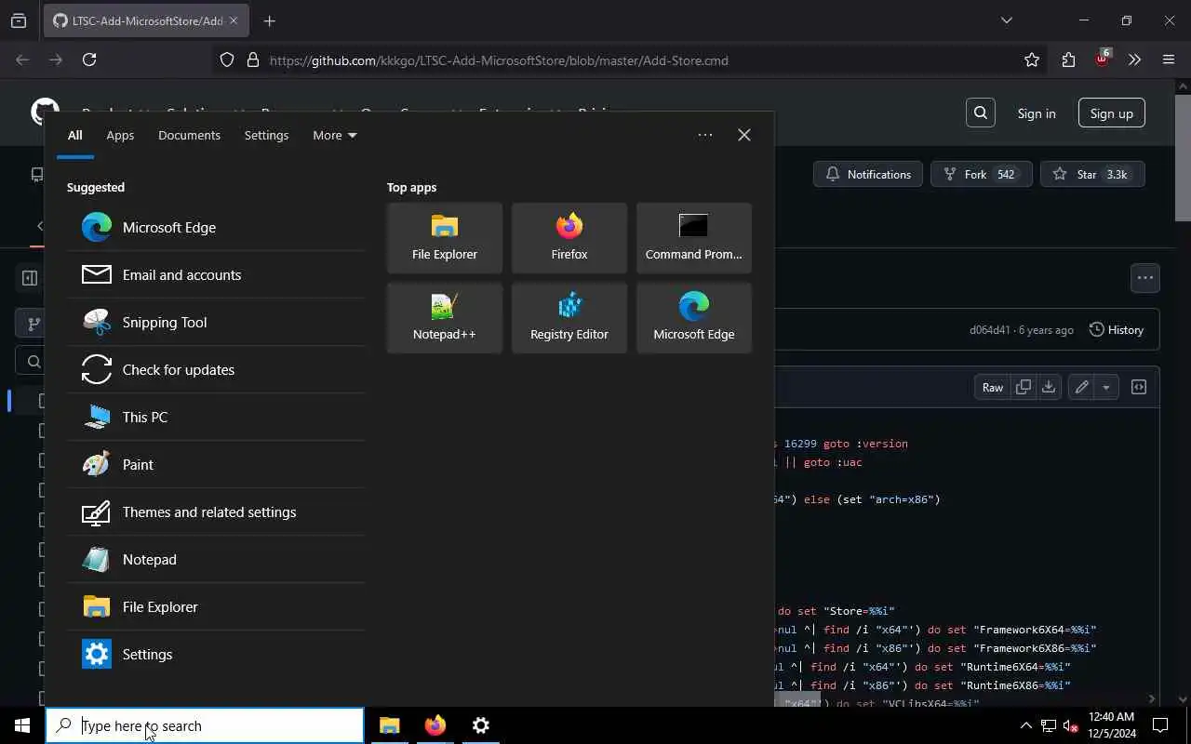Viewport: 1191px width, 744px height.
Task: Open Microsoft Edge tile in Top apps
Action: 694,318
